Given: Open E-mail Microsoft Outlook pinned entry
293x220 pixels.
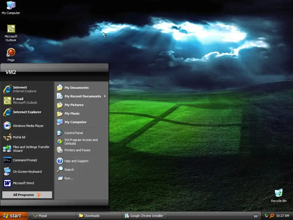Looking at the screenshot, I should [x=27, y=101].
